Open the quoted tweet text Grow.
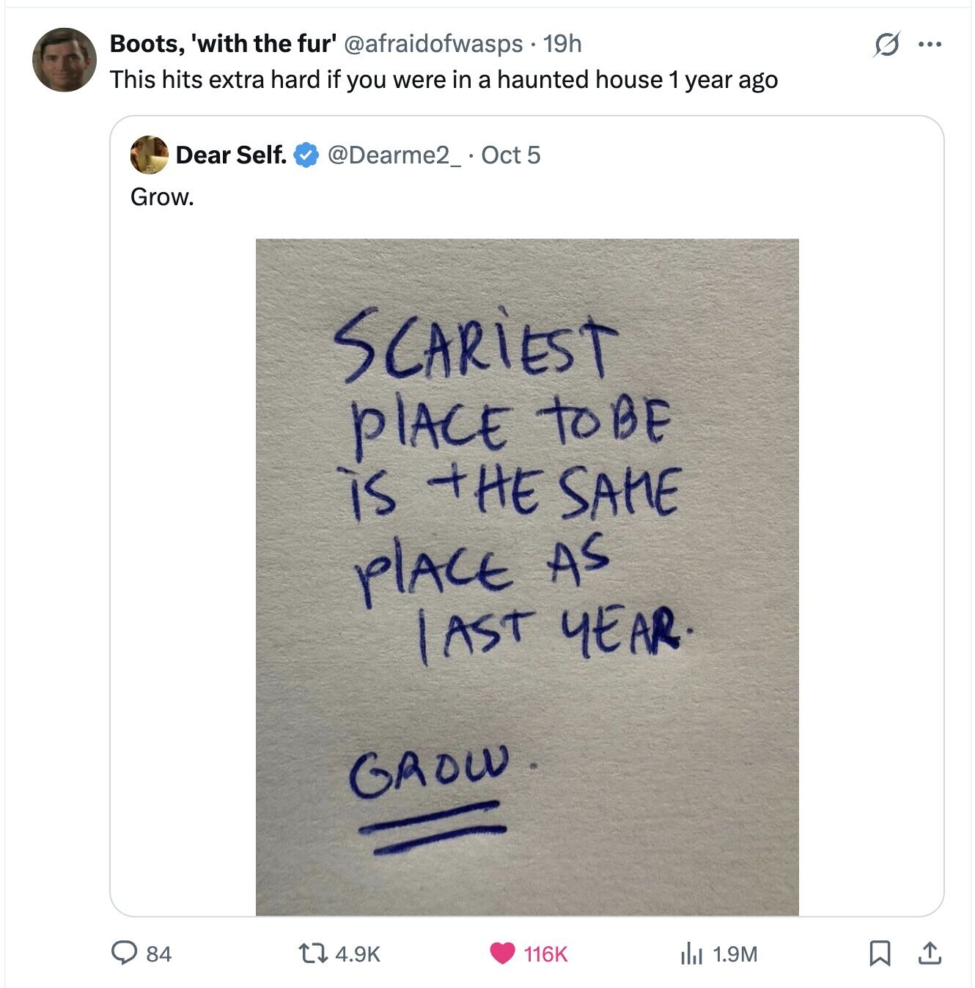The height and width of the screenshot is (988, 975). (x=162, y=196)
